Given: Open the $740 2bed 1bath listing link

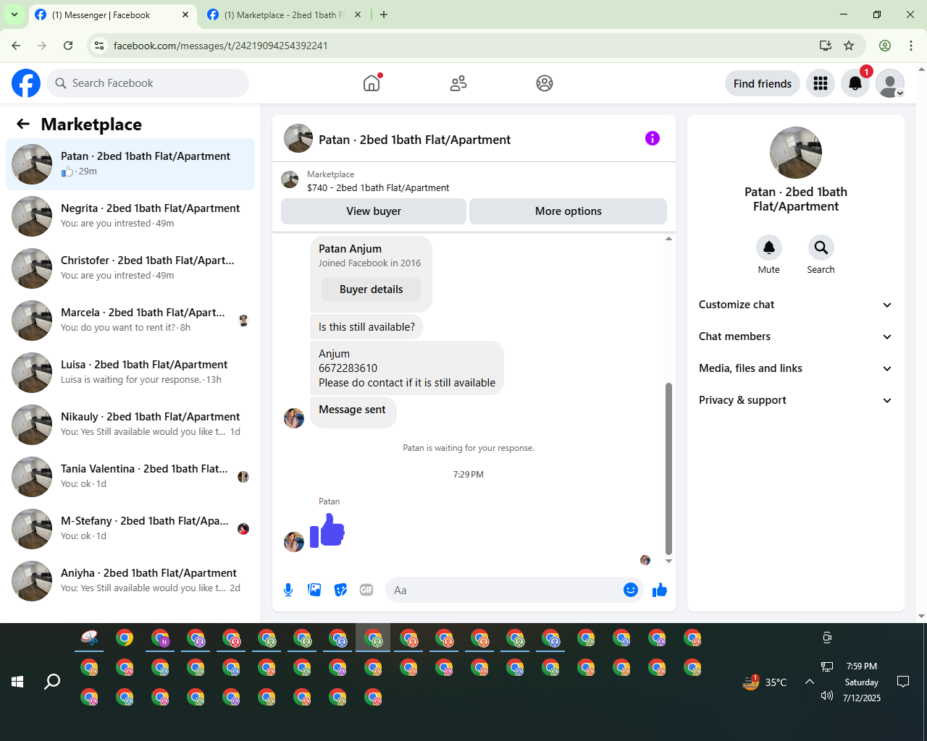Looking at the screenshot, I should [x=378, y=187].
